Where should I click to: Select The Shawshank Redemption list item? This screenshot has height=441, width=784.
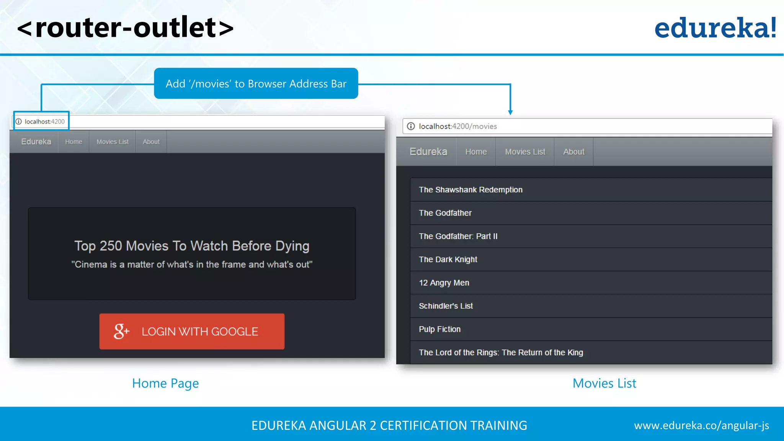pos(470,190)
